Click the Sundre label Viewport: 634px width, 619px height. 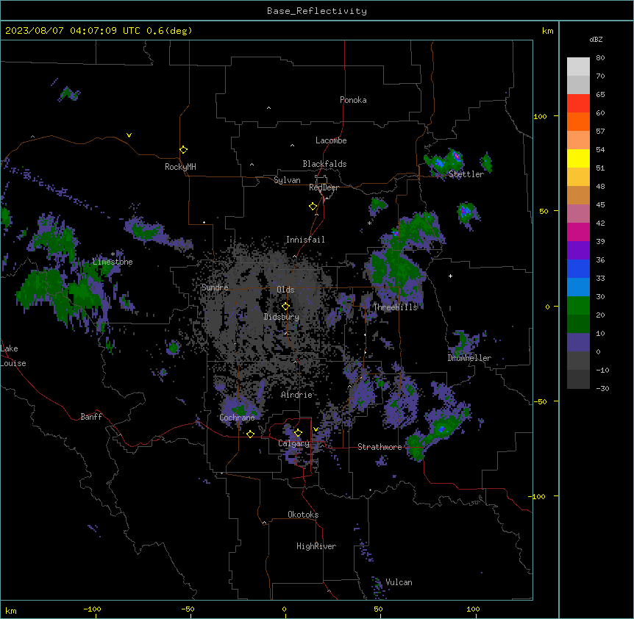(215, 287)
